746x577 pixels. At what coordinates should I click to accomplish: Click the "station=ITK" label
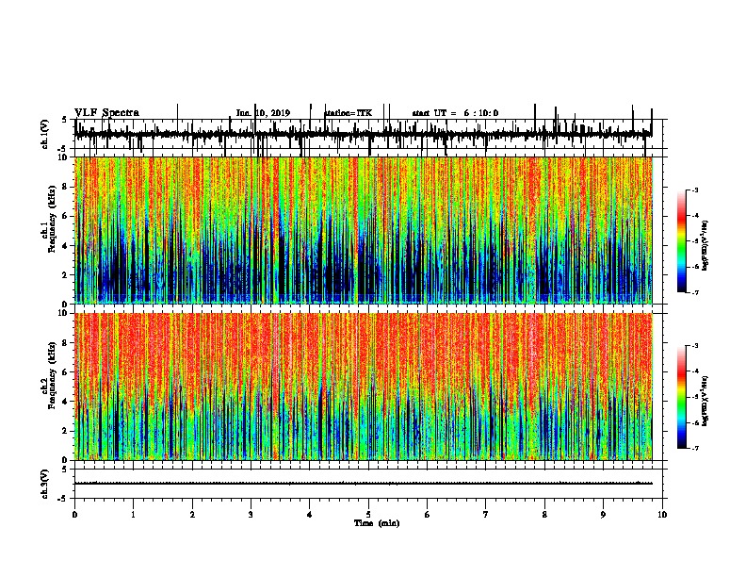[x=349, y=113]
